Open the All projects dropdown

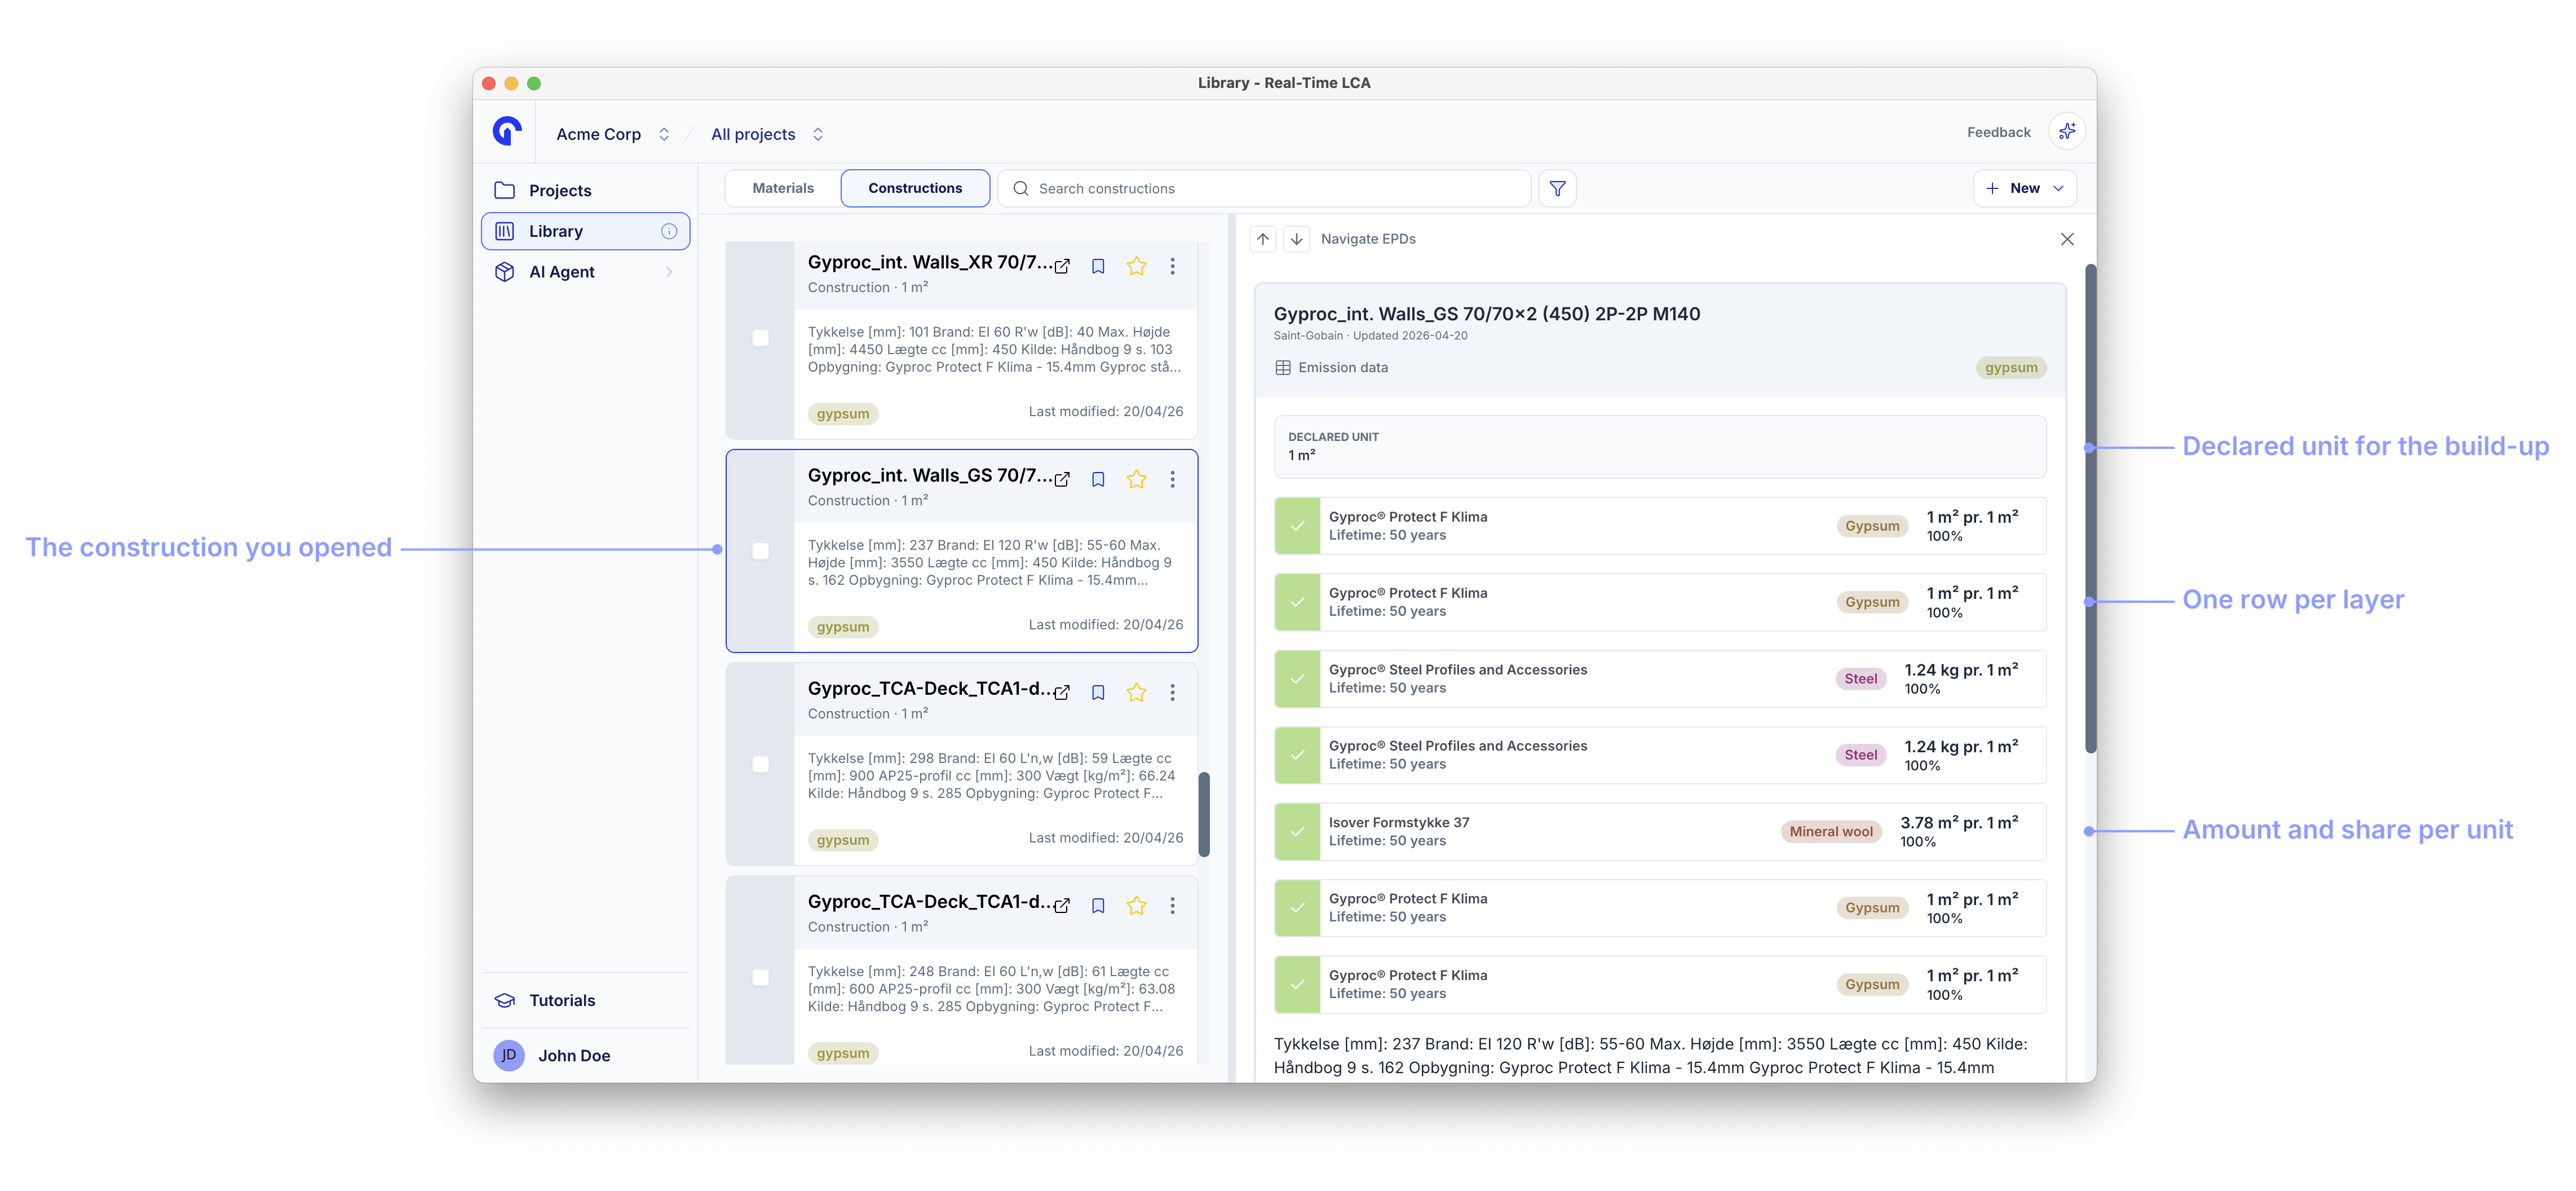pos(768,134)
